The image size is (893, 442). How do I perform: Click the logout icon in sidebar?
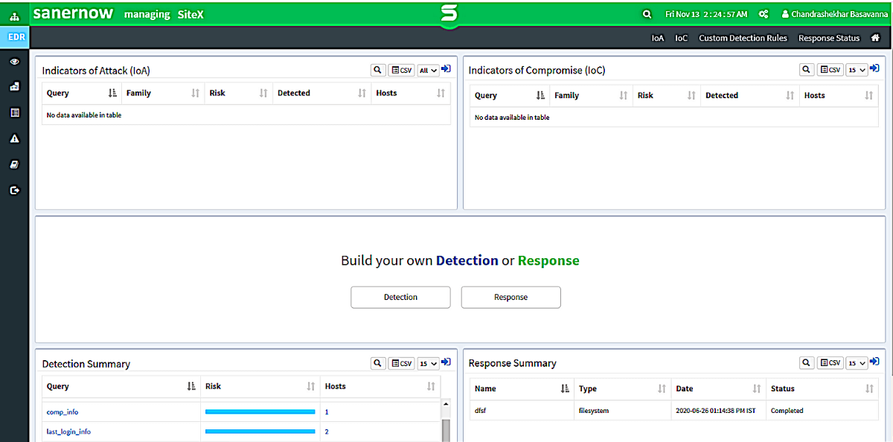pyautogui.click(x=14, y=190)
